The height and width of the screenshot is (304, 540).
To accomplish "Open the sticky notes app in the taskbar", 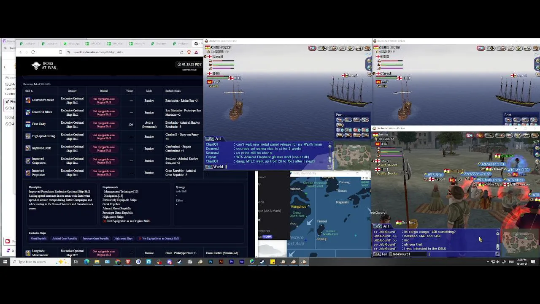I will pyautogui.click(x=273, y=262).
